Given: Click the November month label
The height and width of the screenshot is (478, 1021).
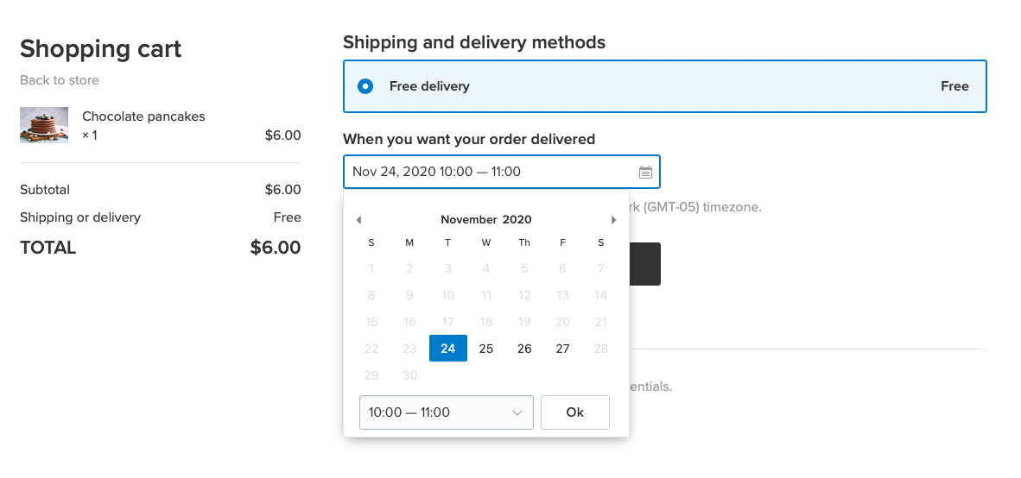Looking at the screenshot, I should pyautogui.click(x=468, y=220).
